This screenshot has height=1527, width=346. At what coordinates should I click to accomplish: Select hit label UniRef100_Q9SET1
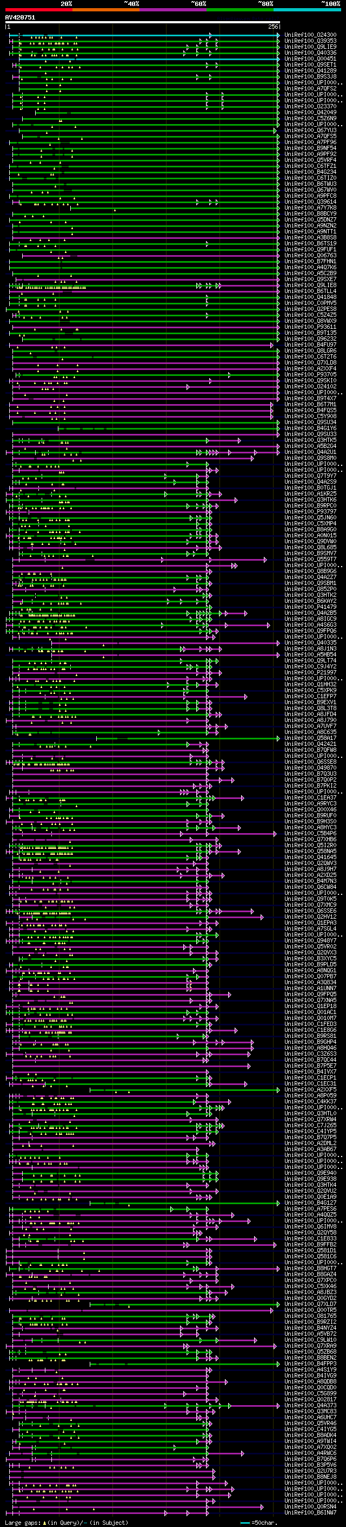tap(310, 64)
